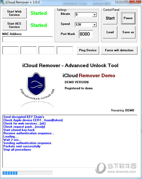
Task: Select log line 'Start cloned key hack'
Action: pos(19,130)
